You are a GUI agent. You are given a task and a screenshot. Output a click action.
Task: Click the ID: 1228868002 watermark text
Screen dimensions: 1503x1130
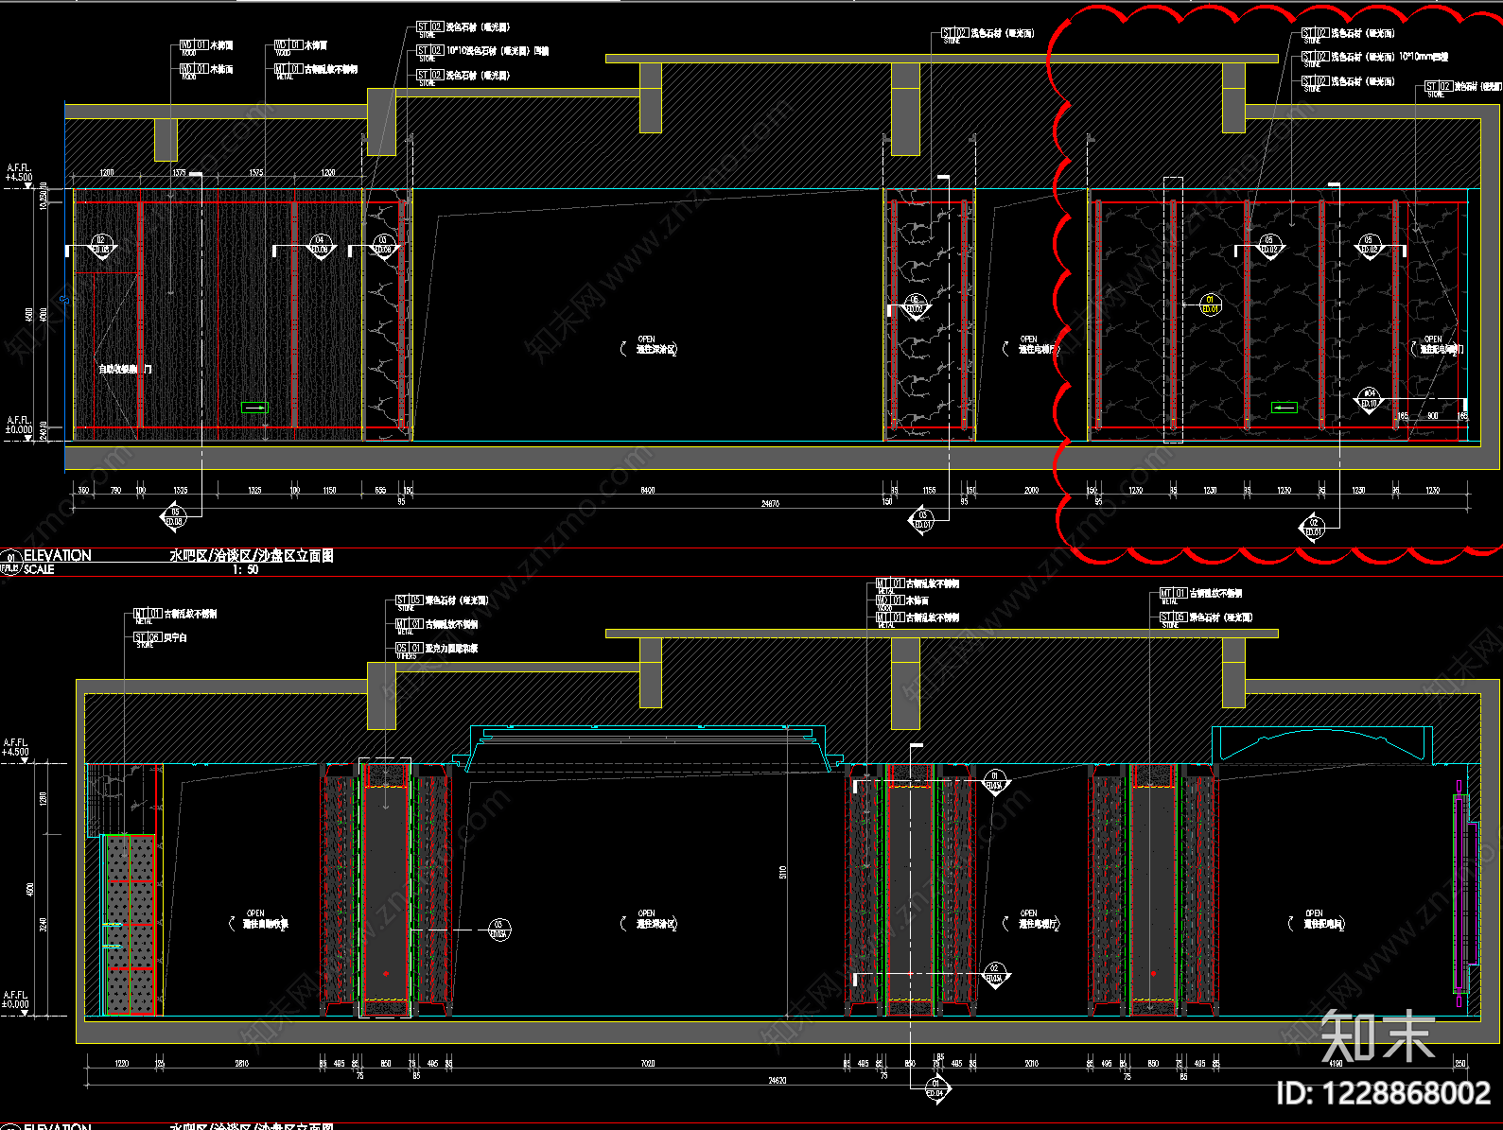click(1383, 1093)
